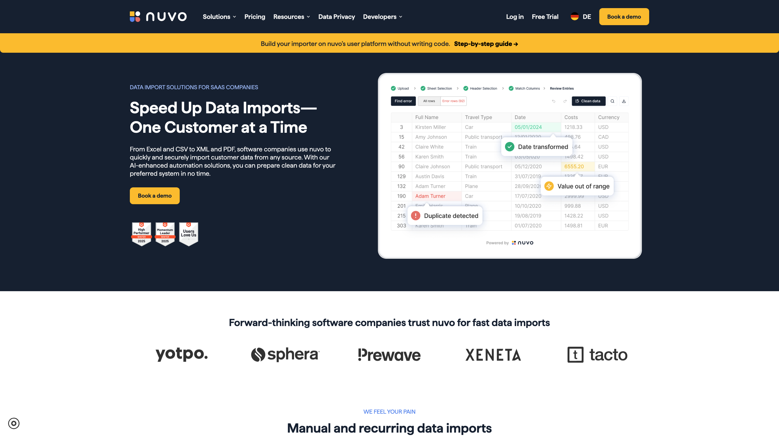Expand the Solutions dropdown menu
The image size is (779, 438).
click(x=219, y=16)
